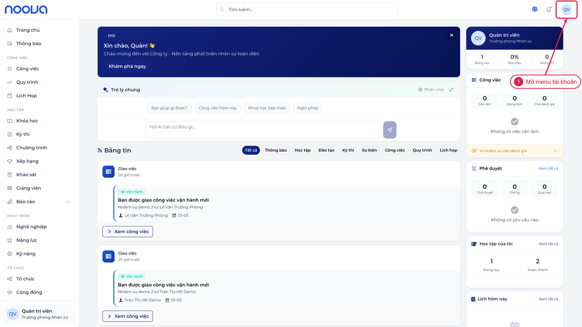Close the welcome banner
The image size is (582, 327).
tap(451, 35)
